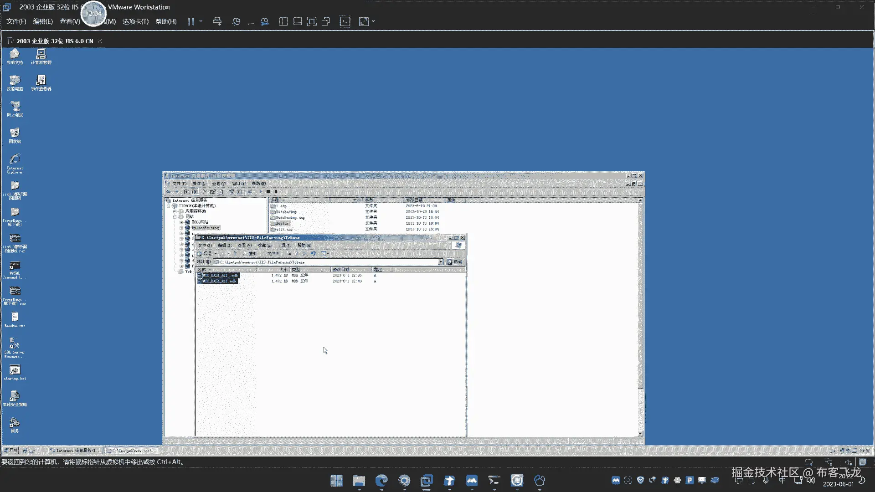Open VMware 帮助(H) menu
The width and height of the screenshot is (875, 492).
[x=166, y=21]
